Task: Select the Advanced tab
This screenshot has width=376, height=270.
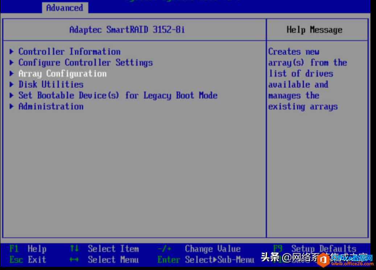Action: 65,8
